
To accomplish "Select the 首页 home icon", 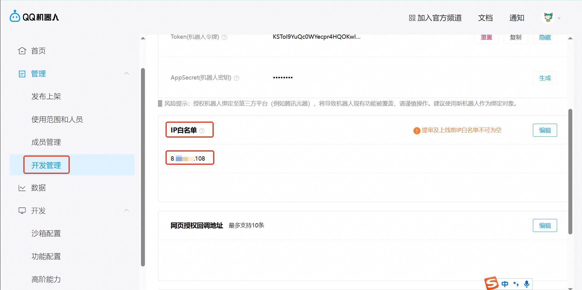I will [x=22, y=51].
